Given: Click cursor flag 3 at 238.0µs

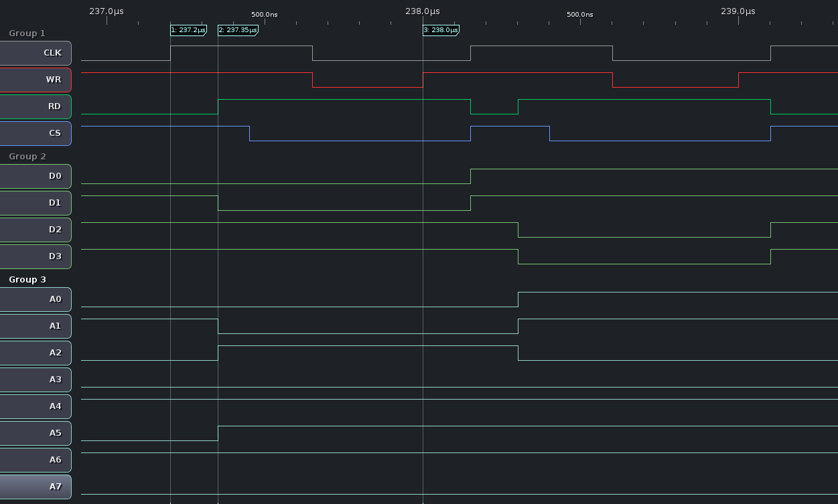Looking at the screenshot, I should pyautogui.click(x=441, y=30).
